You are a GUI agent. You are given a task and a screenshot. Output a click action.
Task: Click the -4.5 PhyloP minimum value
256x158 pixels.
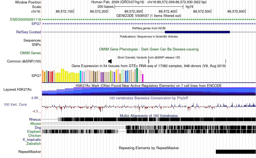tap(35, 111)
